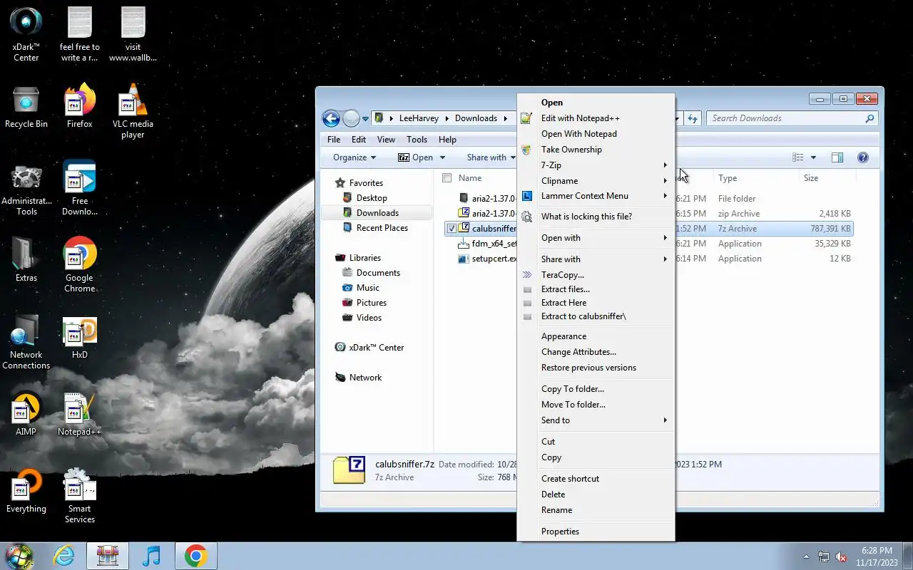Screen dimensions: 913x570
Task: Click the 7z Open toolbar button
Action: coord(416,157)
